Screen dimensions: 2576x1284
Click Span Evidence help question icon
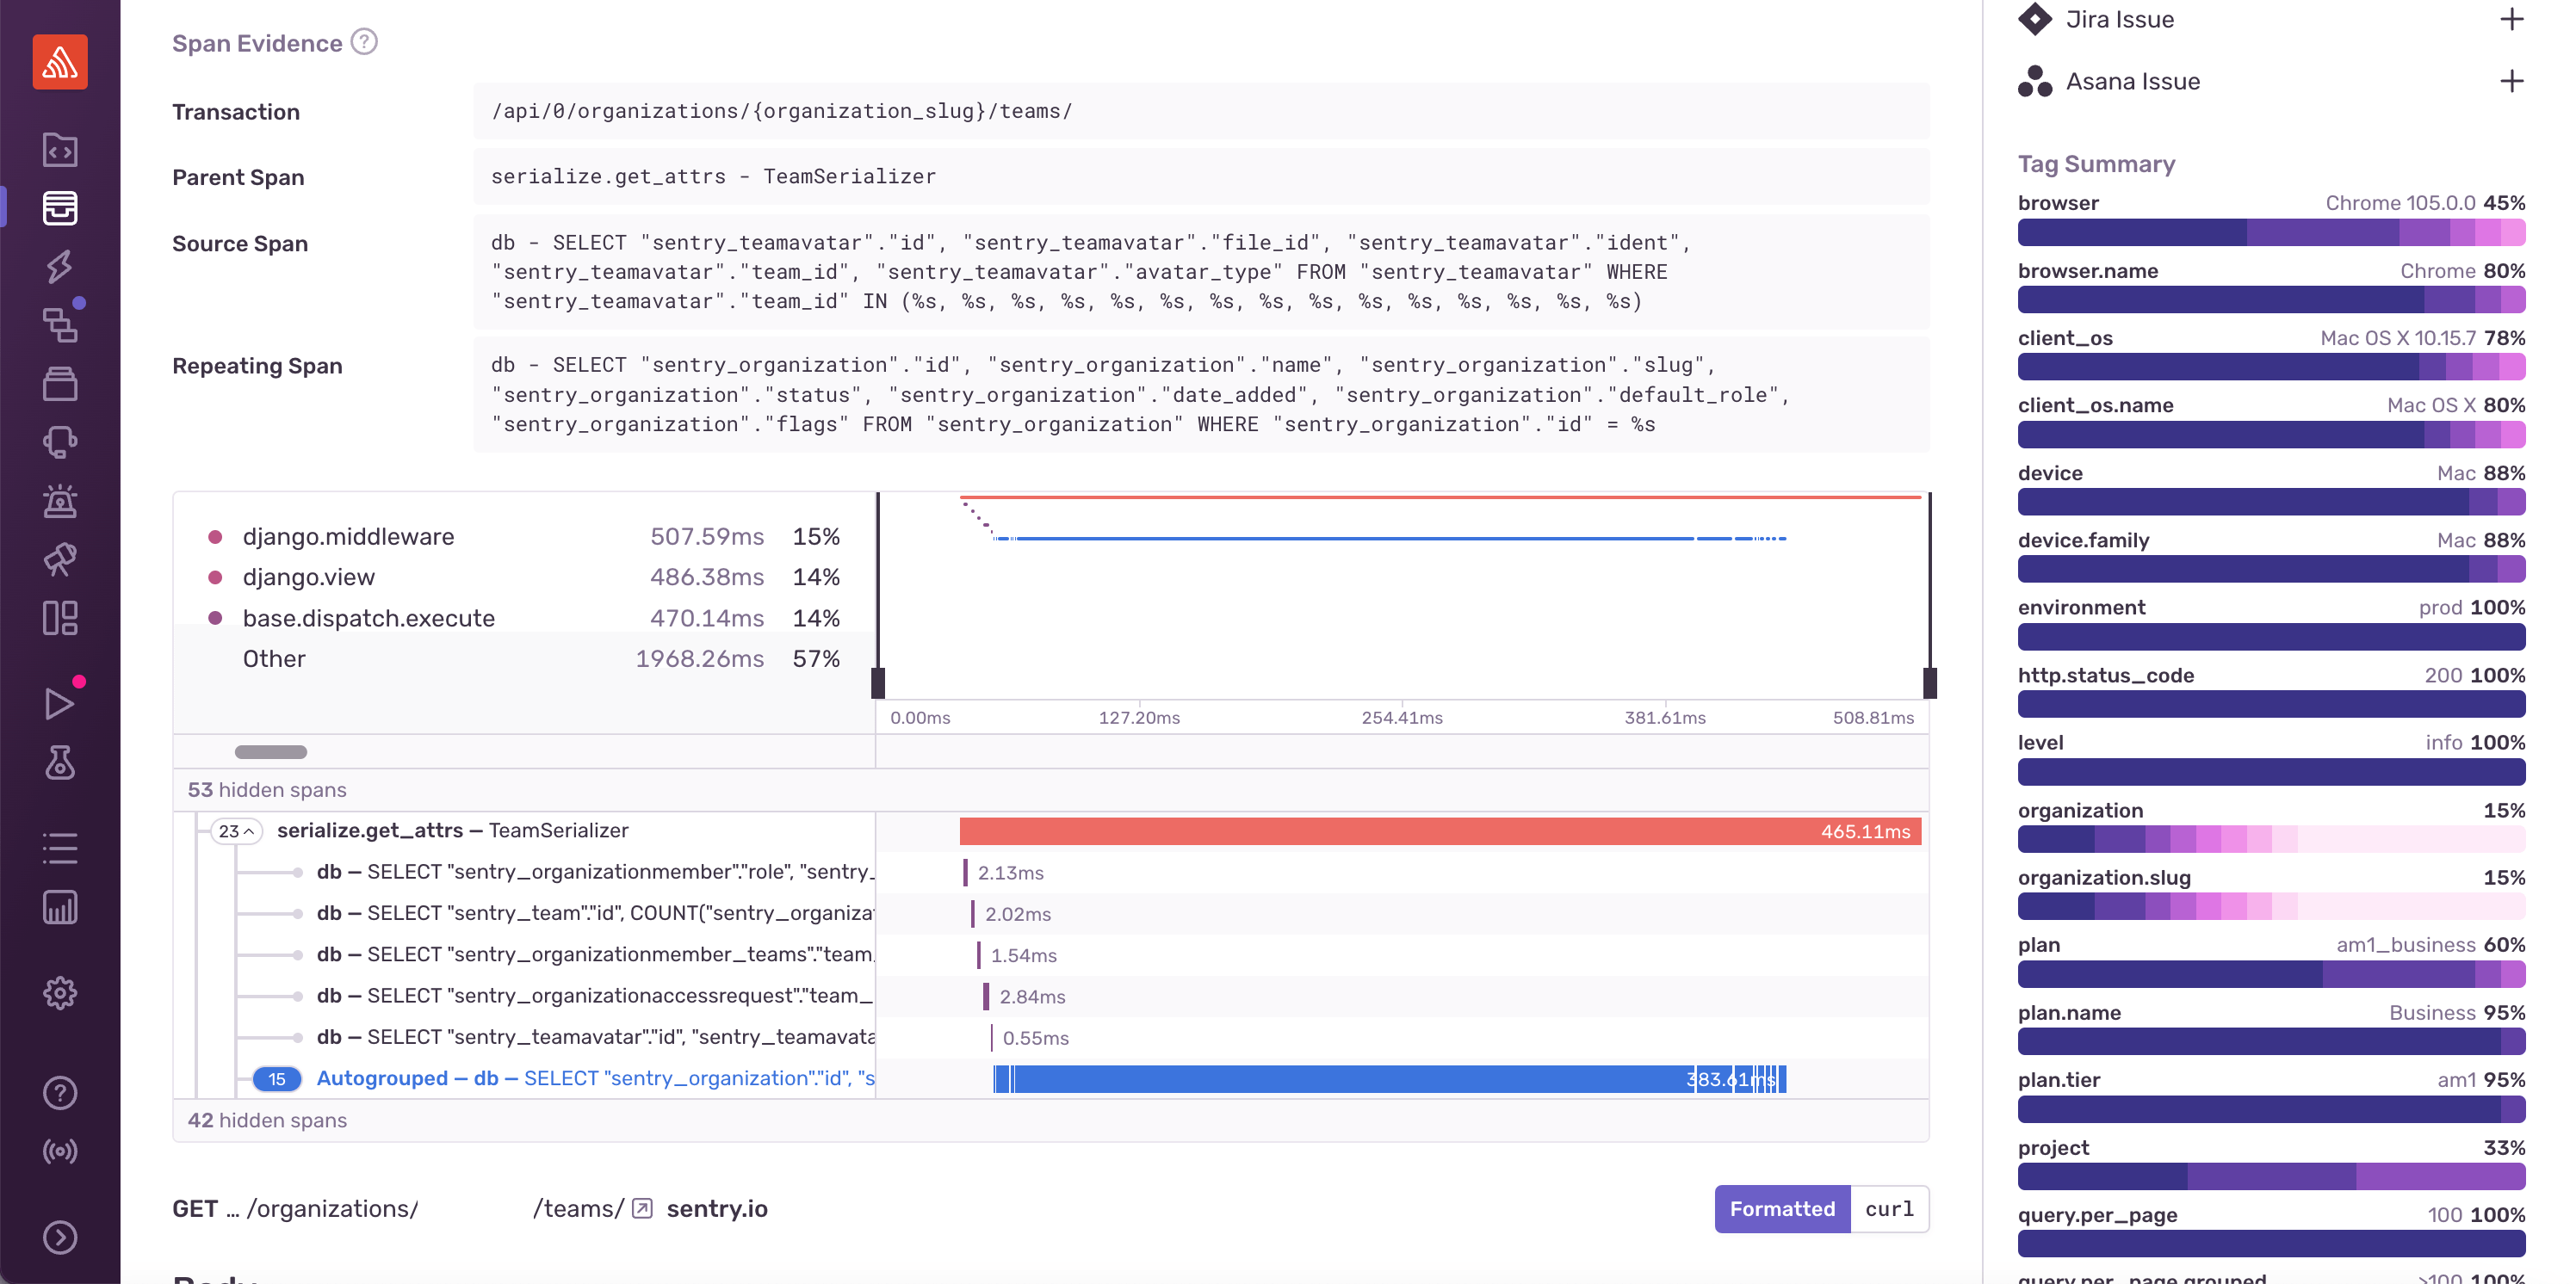click(365, 42)
